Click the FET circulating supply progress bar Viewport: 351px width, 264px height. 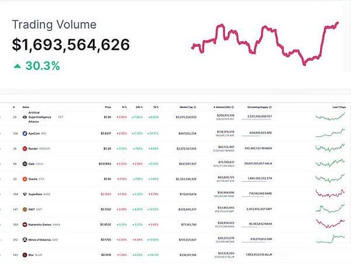coord(257,119)
